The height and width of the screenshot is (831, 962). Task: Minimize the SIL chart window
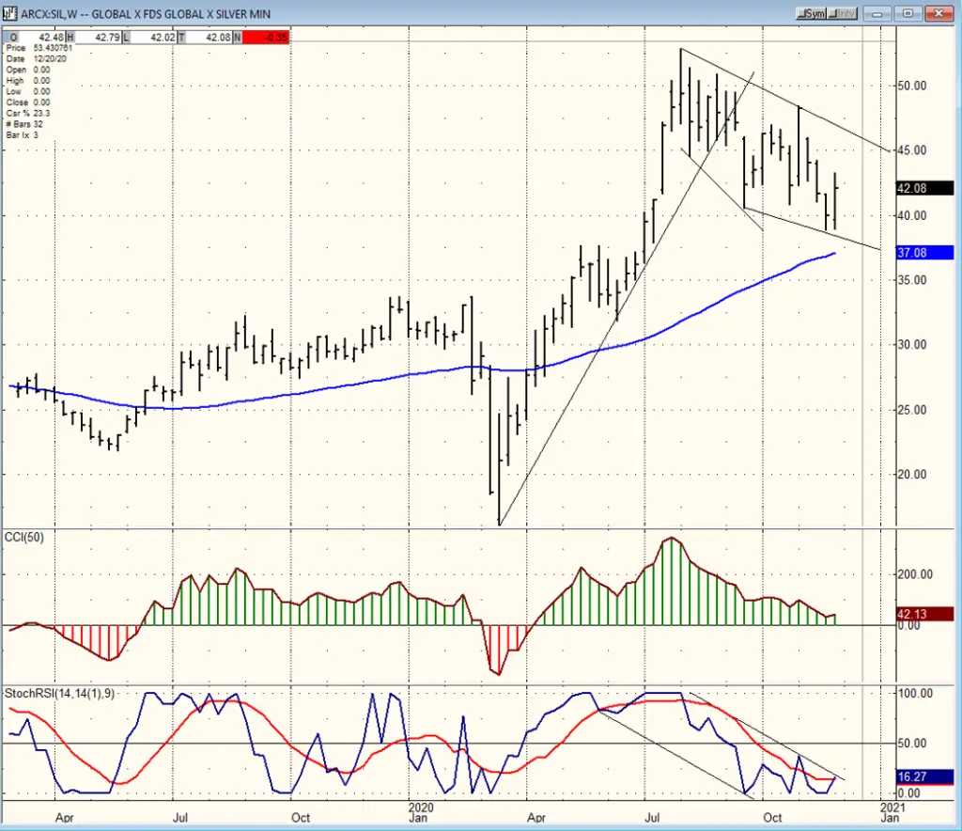click(877, 13)
